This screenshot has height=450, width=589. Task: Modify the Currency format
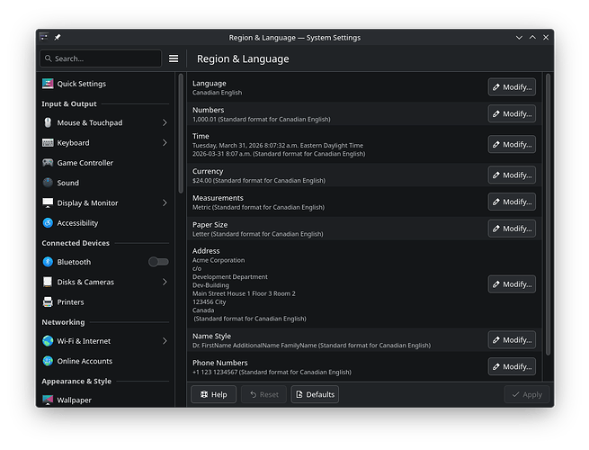[x=512, y=175]
